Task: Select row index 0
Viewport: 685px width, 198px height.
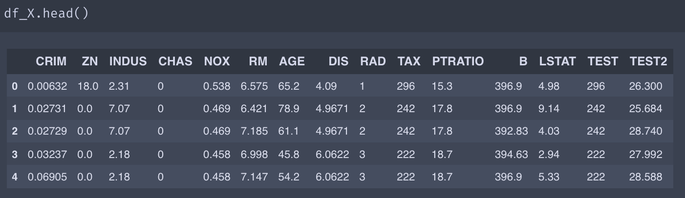Action: (15, 86)
